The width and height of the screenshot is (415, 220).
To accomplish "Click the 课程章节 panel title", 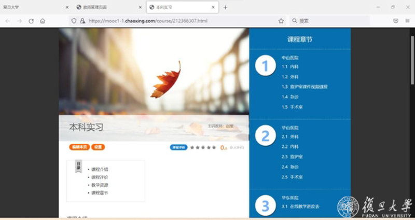I will [x=300, y=39].
